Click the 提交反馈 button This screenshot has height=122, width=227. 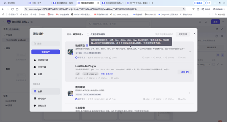[183, 34]
